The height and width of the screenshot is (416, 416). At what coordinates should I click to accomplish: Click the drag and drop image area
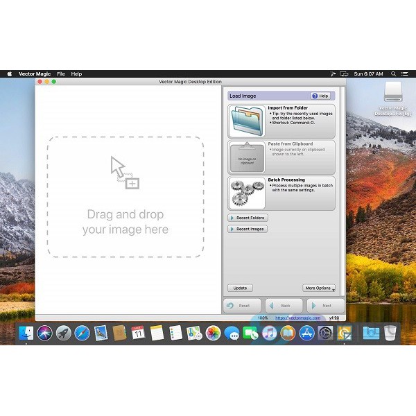point(125,197)
